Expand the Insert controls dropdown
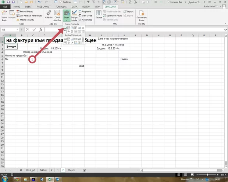This screenshot has height=182, width=228. coord(67,18)
